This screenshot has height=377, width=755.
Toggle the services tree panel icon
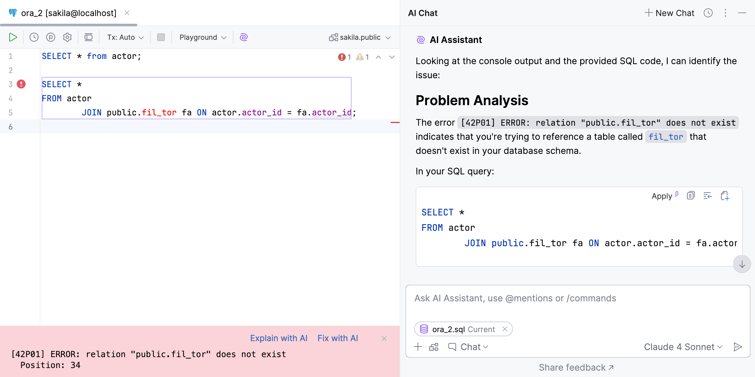pyautogui.click(x=89, y=37)
